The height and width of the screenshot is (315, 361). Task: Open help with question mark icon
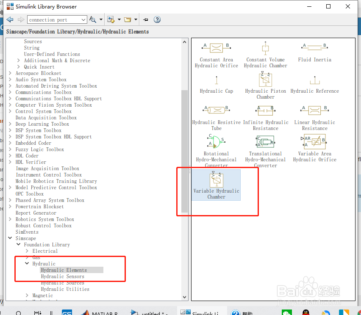(157, 19)
